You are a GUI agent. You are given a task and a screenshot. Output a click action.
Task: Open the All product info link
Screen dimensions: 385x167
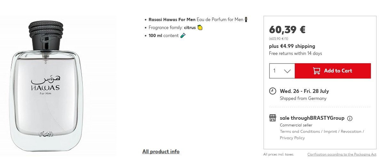pyautogui.click(x=161, y=152)
